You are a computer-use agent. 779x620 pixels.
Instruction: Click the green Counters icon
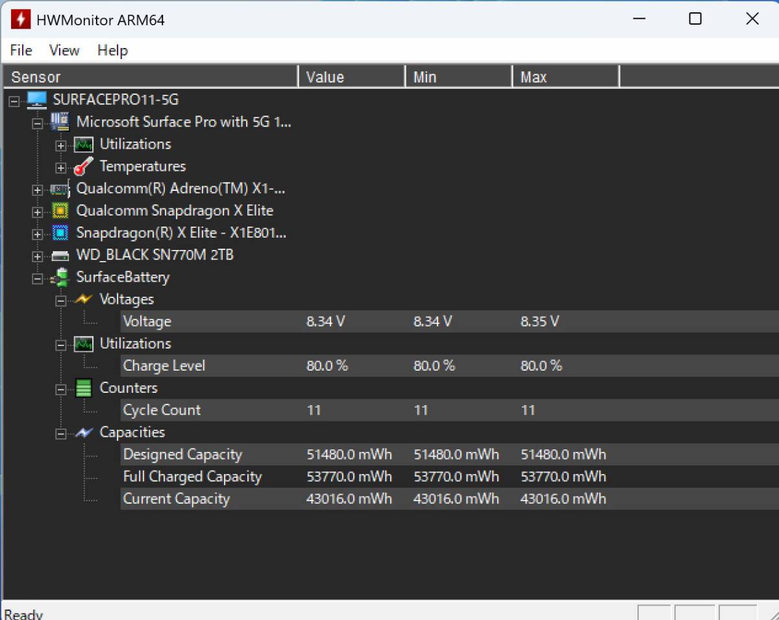(x=84, y=388)
